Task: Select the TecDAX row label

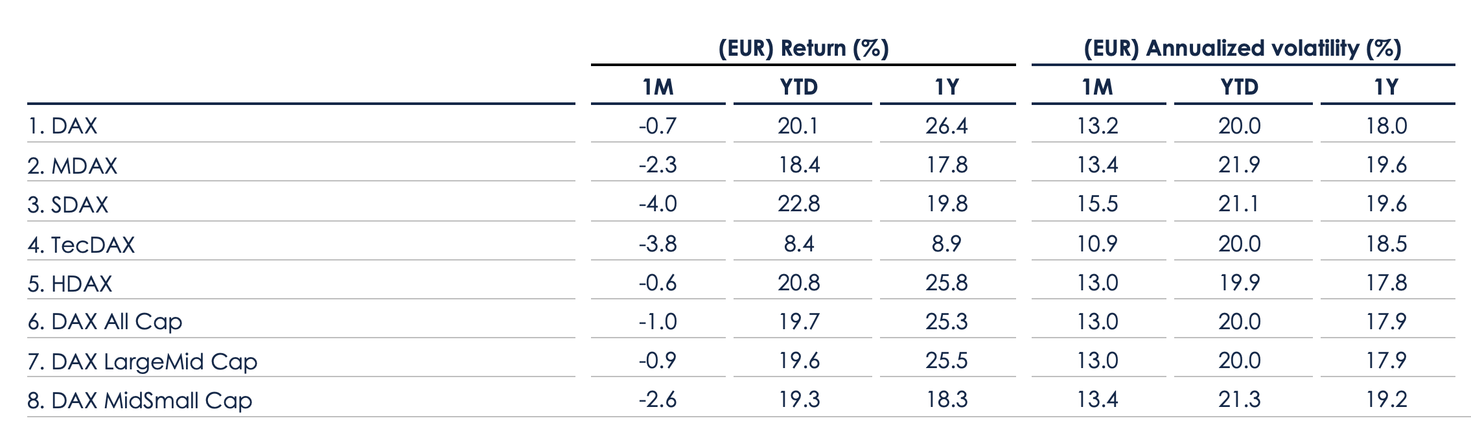Action: (x=82, y=245)
